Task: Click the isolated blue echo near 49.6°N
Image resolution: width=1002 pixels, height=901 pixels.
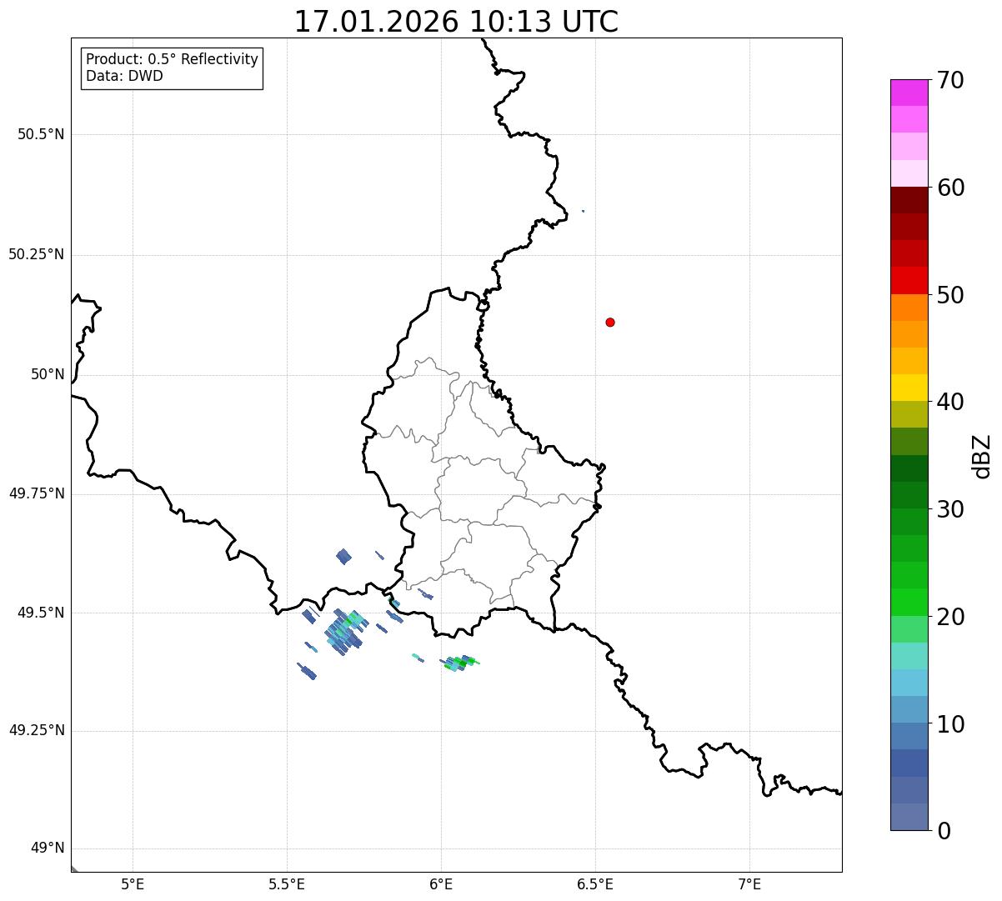Action: tap(343, 556)
